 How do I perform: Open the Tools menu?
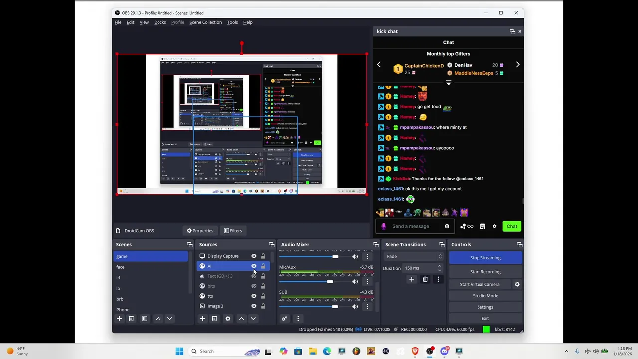(x=232, y=22)
